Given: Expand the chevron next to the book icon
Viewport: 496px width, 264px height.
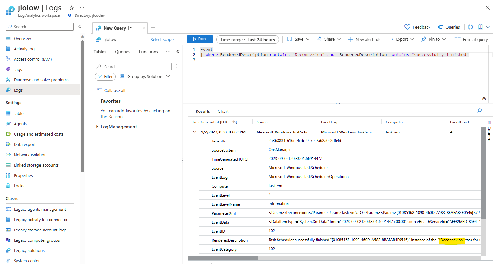Looking at the screenshot, I should coord(488,27).
